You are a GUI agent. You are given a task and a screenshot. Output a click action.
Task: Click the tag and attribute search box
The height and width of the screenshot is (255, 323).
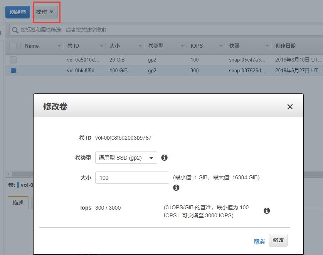point(166,30)
